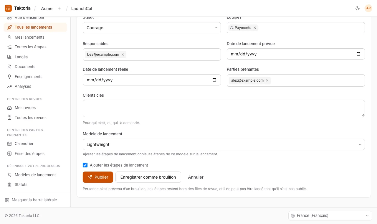Open the France (Français) language selector
The image size is (377, 224).
tap(330, 216)
